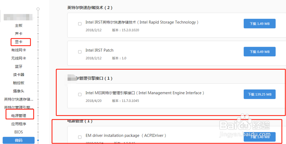
Task: Click Intel MEI Management Engine Interface title
Action: (x=145, y=93)
